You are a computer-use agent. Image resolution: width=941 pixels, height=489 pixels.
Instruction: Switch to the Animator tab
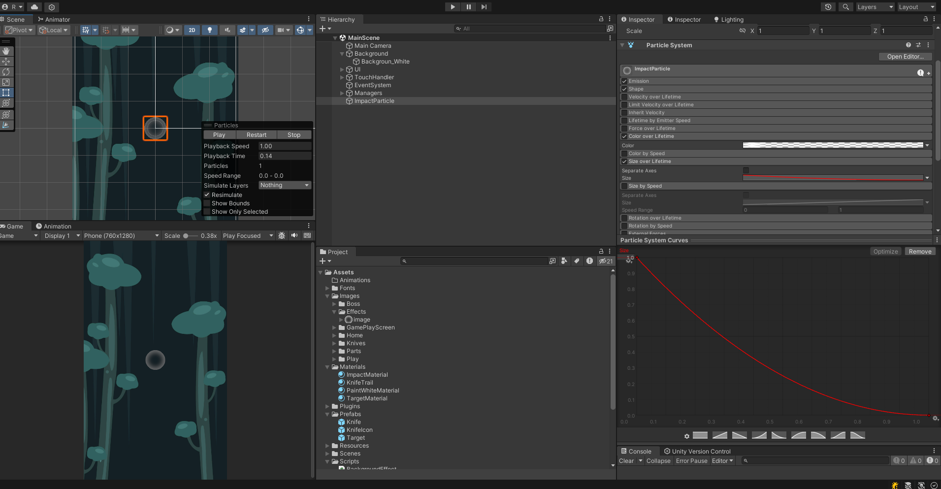click(x=54, y=19)
